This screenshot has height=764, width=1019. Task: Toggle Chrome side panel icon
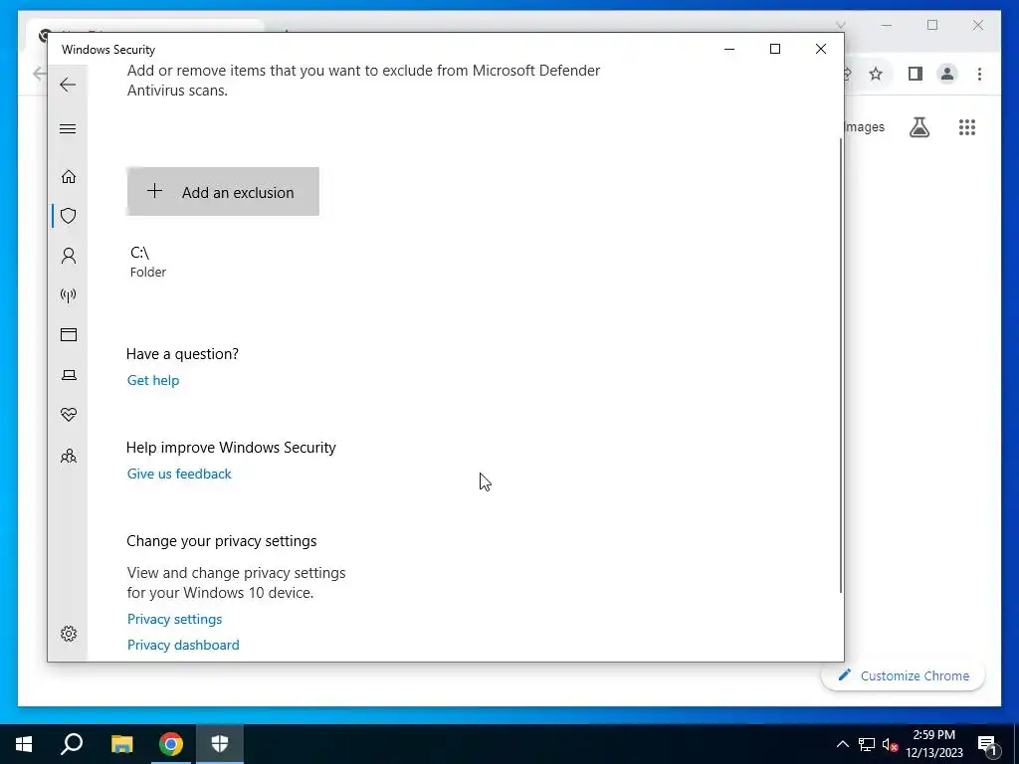pyautogui.click(x=916, y=74)
